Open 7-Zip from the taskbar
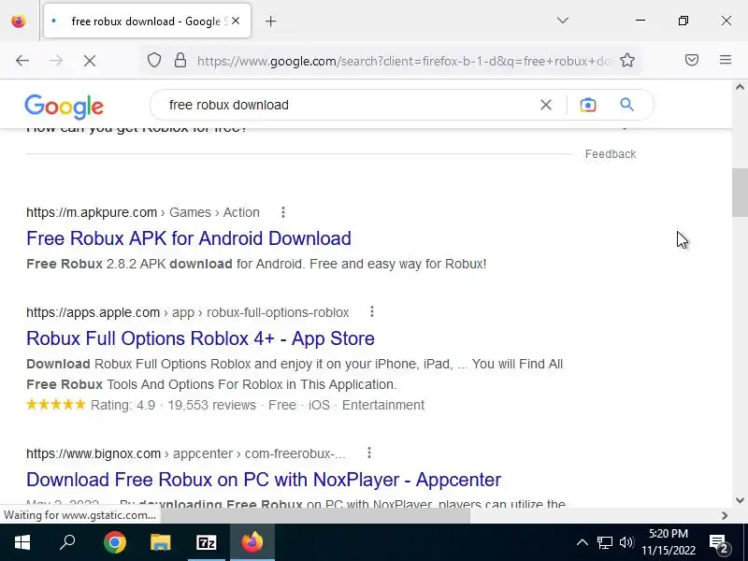The image size is (748, 561). [x=206, y=542]
